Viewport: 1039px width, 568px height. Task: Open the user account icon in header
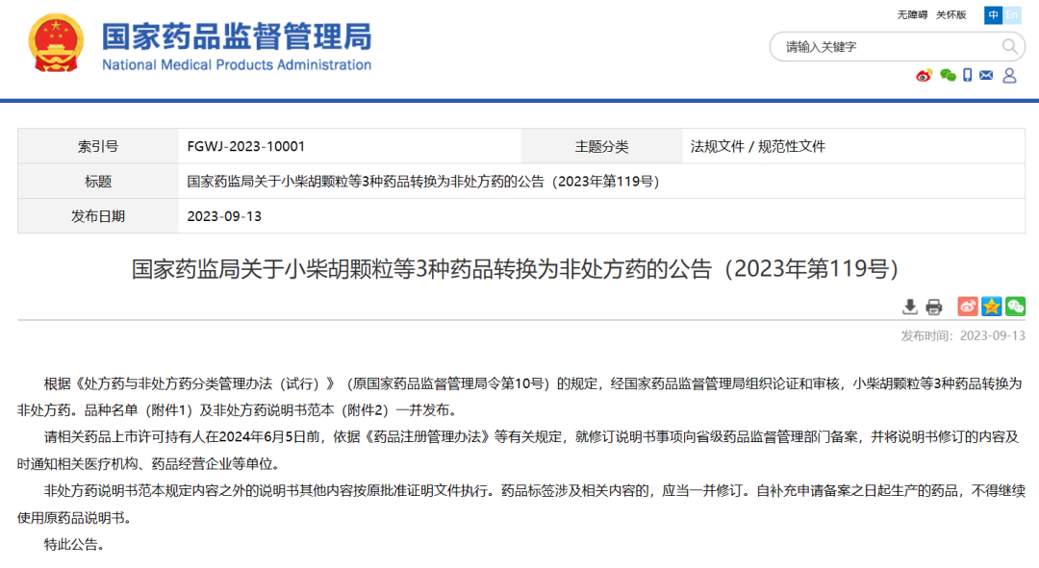(1009, 76)
